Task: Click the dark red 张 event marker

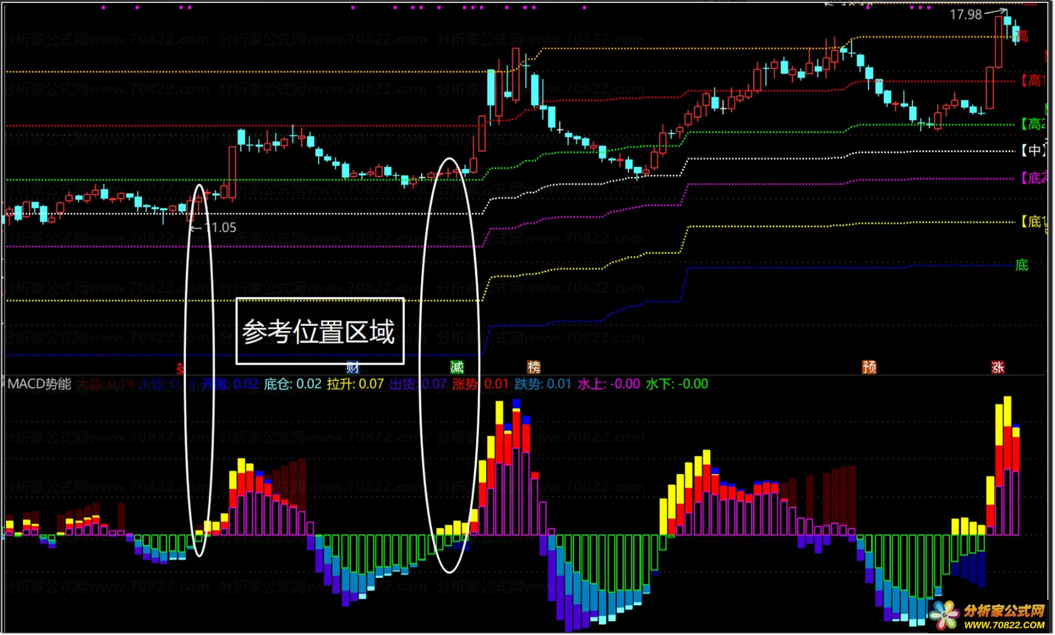Action: (997, 367)
